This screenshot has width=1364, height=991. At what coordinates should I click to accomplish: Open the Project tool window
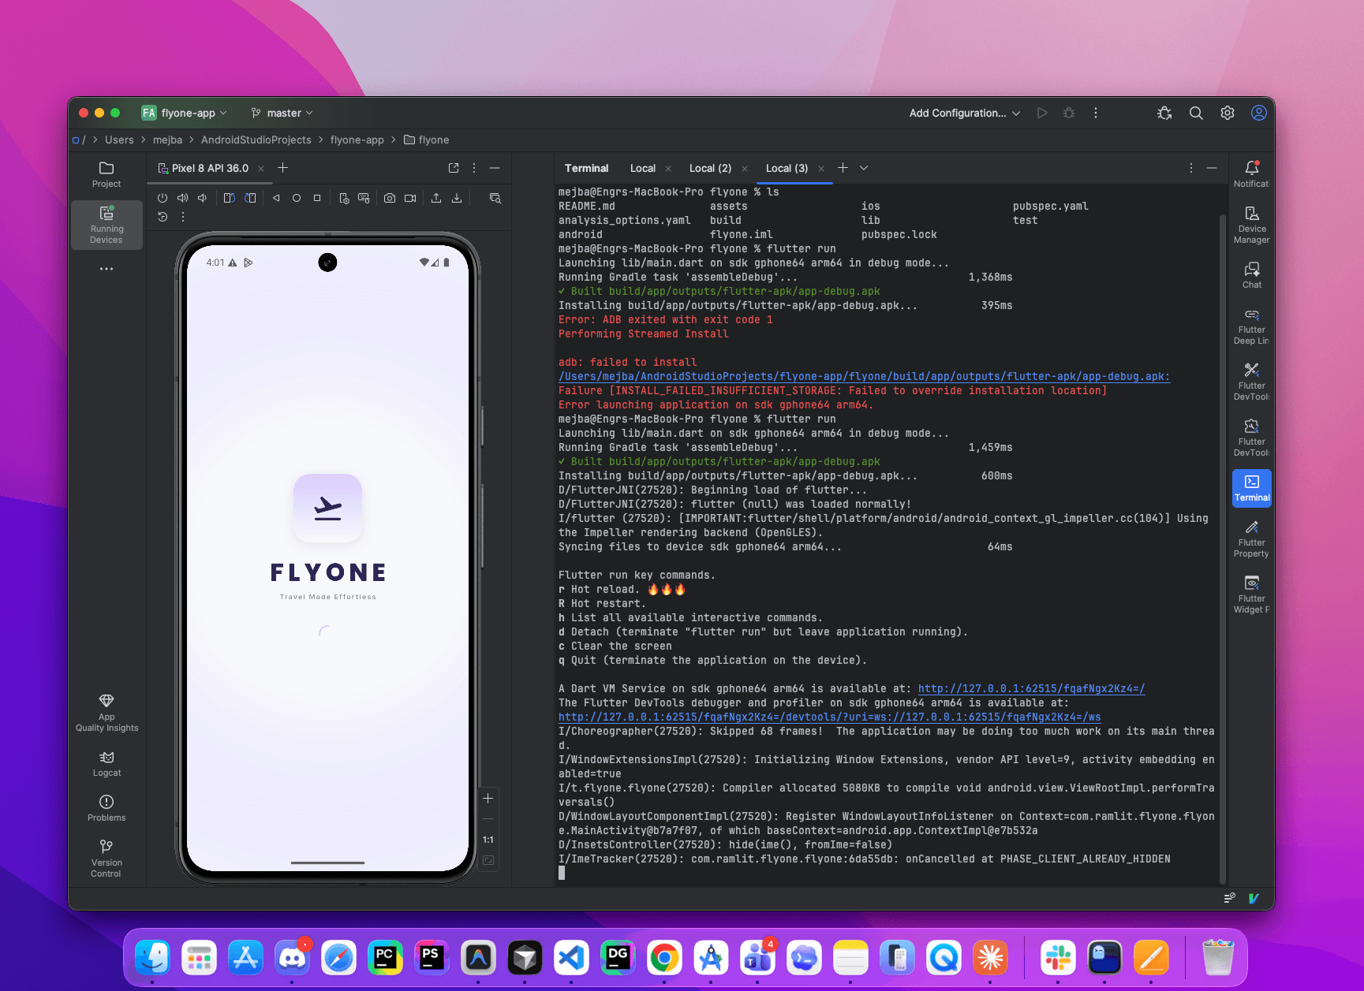point(107,175)
